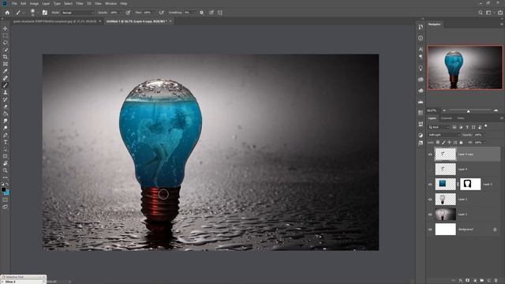Open the Share icon at top right
505x284 pixels.
point(499,13)
